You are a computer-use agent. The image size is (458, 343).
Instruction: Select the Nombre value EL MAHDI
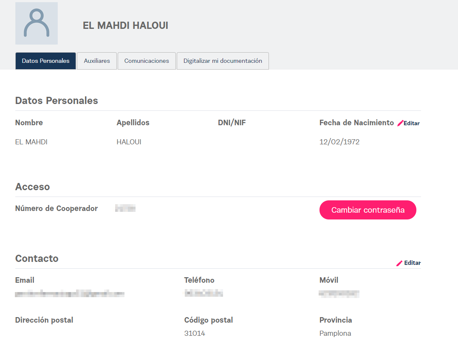point(31,142)
